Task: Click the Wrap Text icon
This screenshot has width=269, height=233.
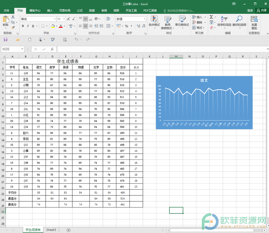Action: (108, 19)
